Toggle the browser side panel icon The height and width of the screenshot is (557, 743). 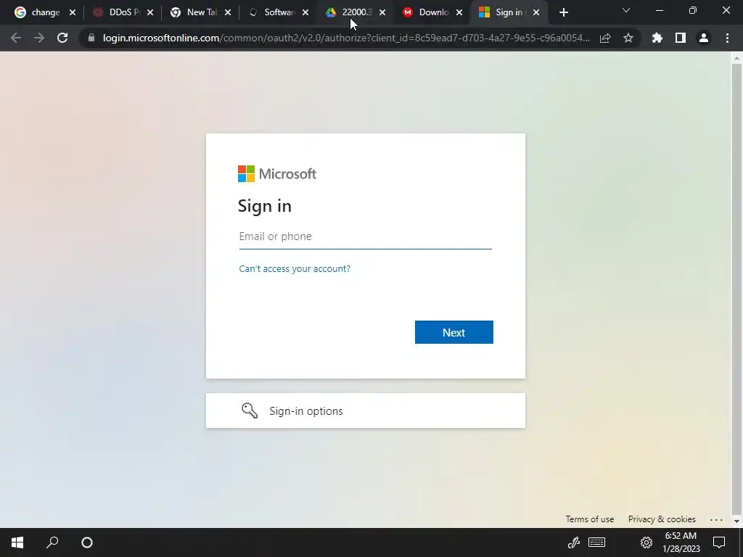pyautogui.click(x=681, y=38)
